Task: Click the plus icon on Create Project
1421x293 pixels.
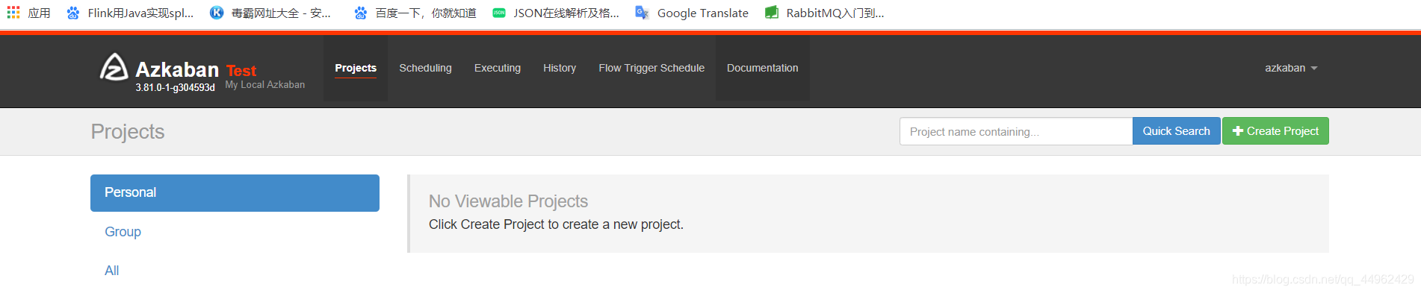Action: click(1238, 131)
